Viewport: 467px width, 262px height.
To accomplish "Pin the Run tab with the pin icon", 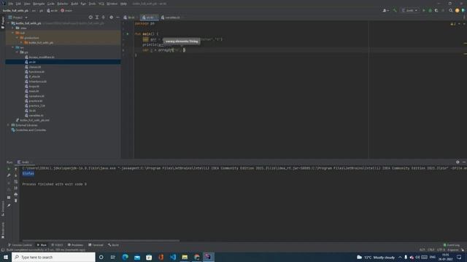I will pyautogui.click(x=9, y=205).
